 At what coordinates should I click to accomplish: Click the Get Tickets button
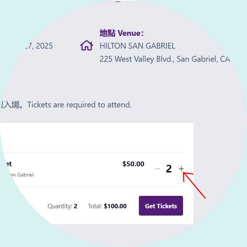pos(161,206)
